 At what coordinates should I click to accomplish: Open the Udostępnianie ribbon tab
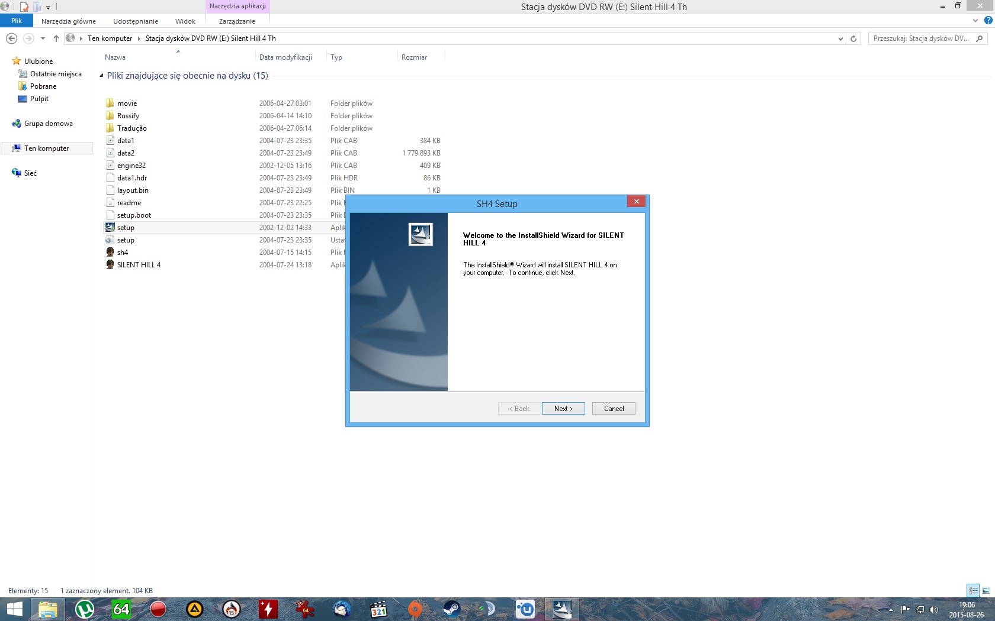point(136,21)
